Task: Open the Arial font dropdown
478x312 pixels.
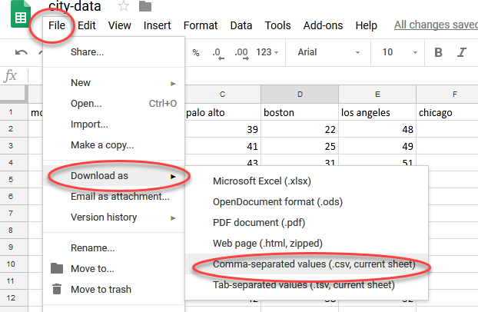Action: [x=328, y=52]
